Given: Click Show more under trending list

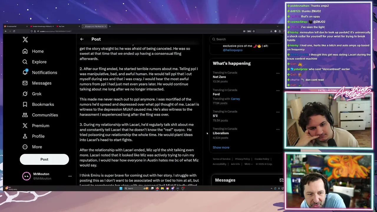Looking at the screenshot, I should (x=221, y=148).
